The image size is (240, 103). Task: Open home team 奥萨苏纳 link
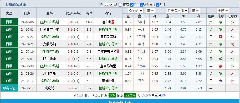click(x=50, y=44)
